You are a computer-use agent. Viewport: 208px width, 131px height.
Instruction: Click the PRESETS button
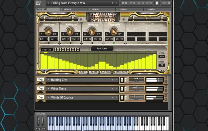[47, 50]
